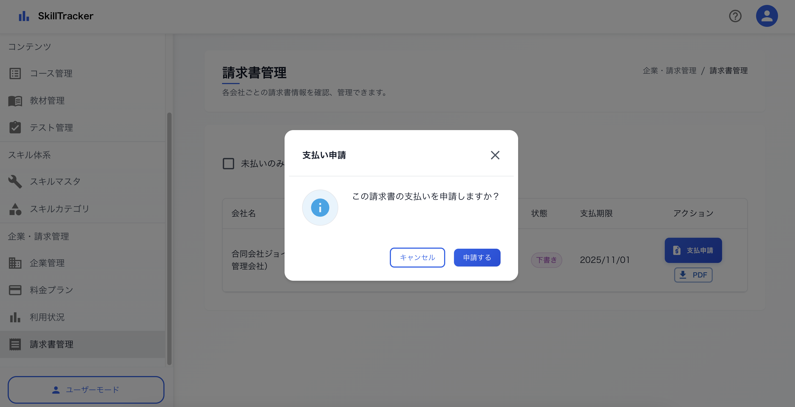Open テスト管理 via its clipboard icon
The image size is (795, 407).
(x=15, y=127)
